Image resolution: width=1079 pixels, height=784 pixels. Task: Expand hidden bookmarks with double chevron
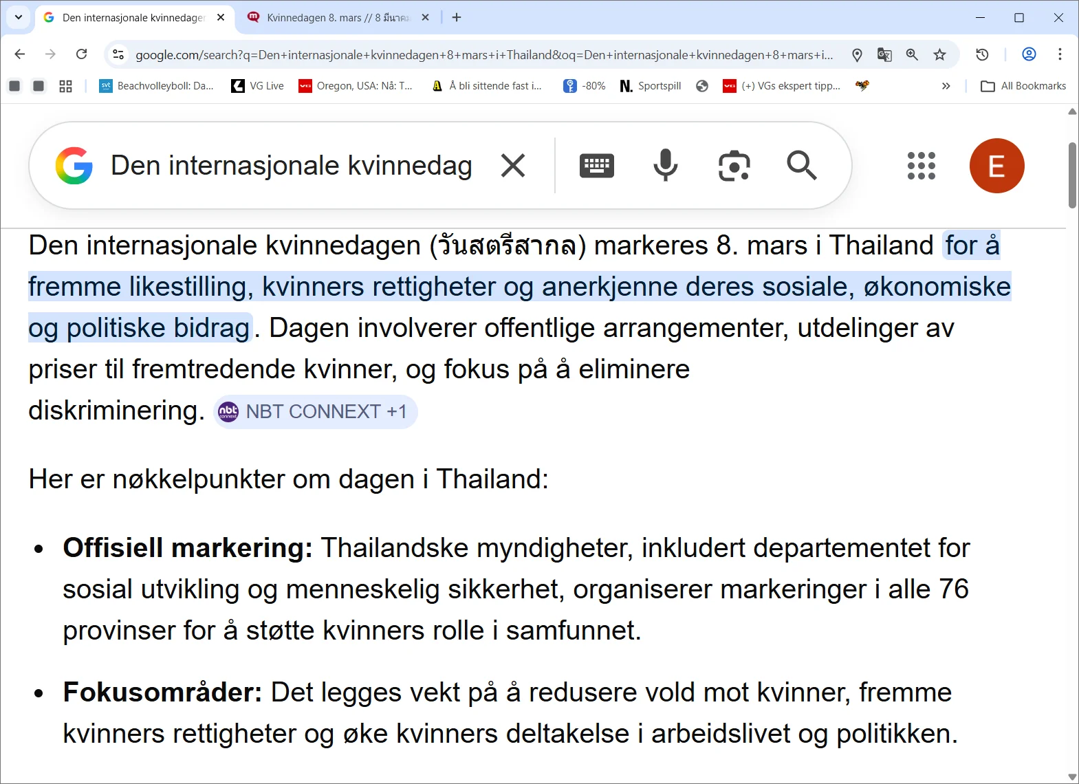click(946, 86)
